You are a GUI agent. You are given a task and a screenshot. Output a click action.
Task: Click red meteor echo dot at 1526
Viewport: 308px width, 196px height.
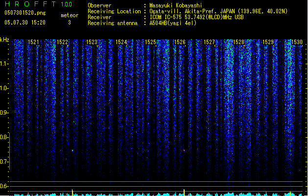click(x=184, y=150)
